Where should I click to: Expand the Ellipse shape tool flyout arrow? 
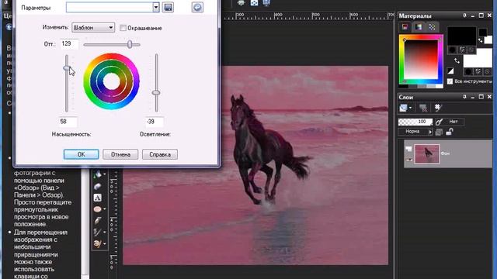104,209
